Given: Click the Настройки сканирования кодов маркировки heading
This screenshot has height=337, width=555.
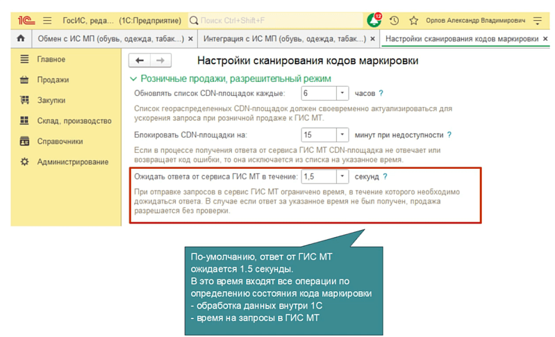Looking at the screenshot, I should (x=308, y=60).
